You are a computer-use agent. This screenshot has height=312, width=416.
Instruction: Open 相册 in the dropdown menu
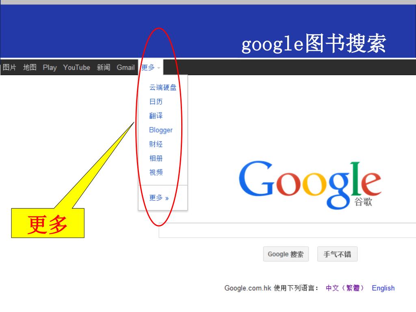click(x=156, y=158)
